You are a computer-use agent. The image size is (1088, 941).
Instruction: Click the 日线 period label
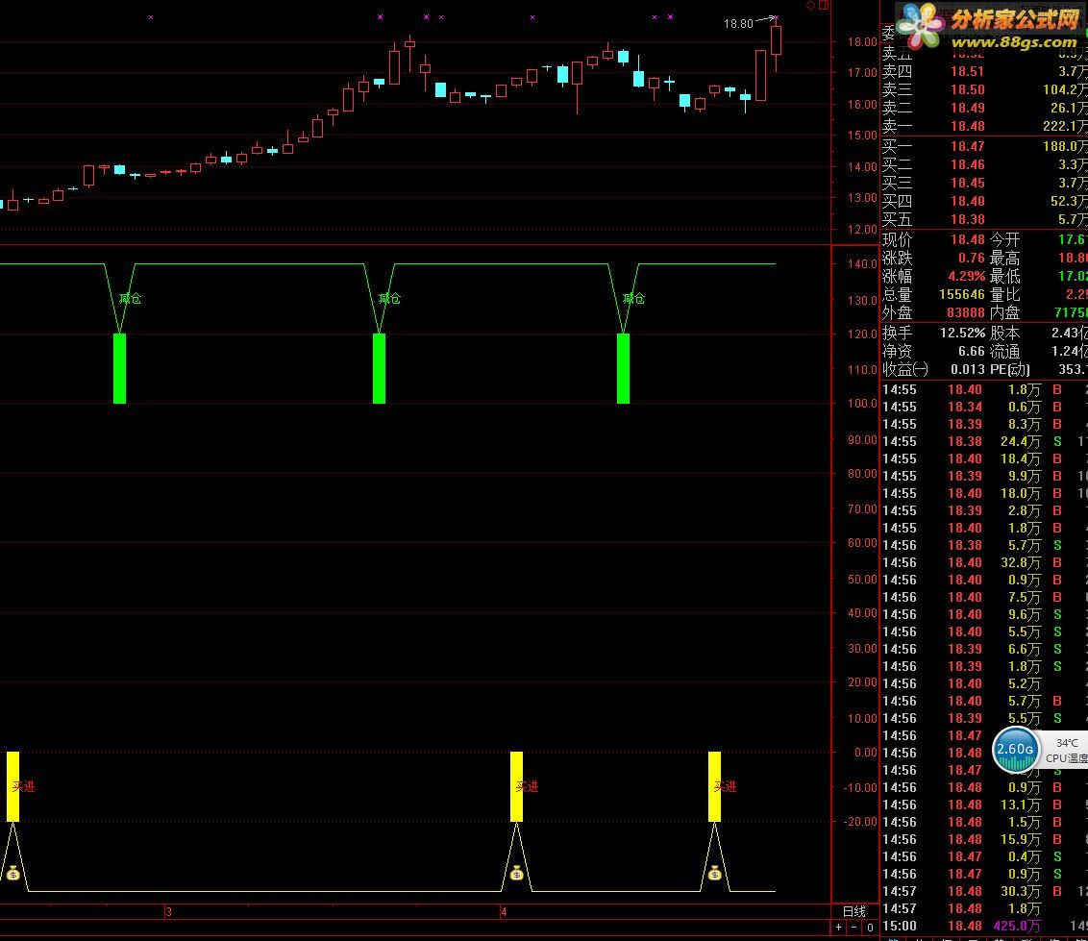click(854, 912)
